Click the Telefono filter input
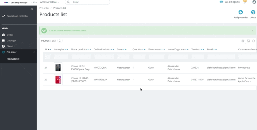This screenshot has height=130, width=257. coord(198,57)
